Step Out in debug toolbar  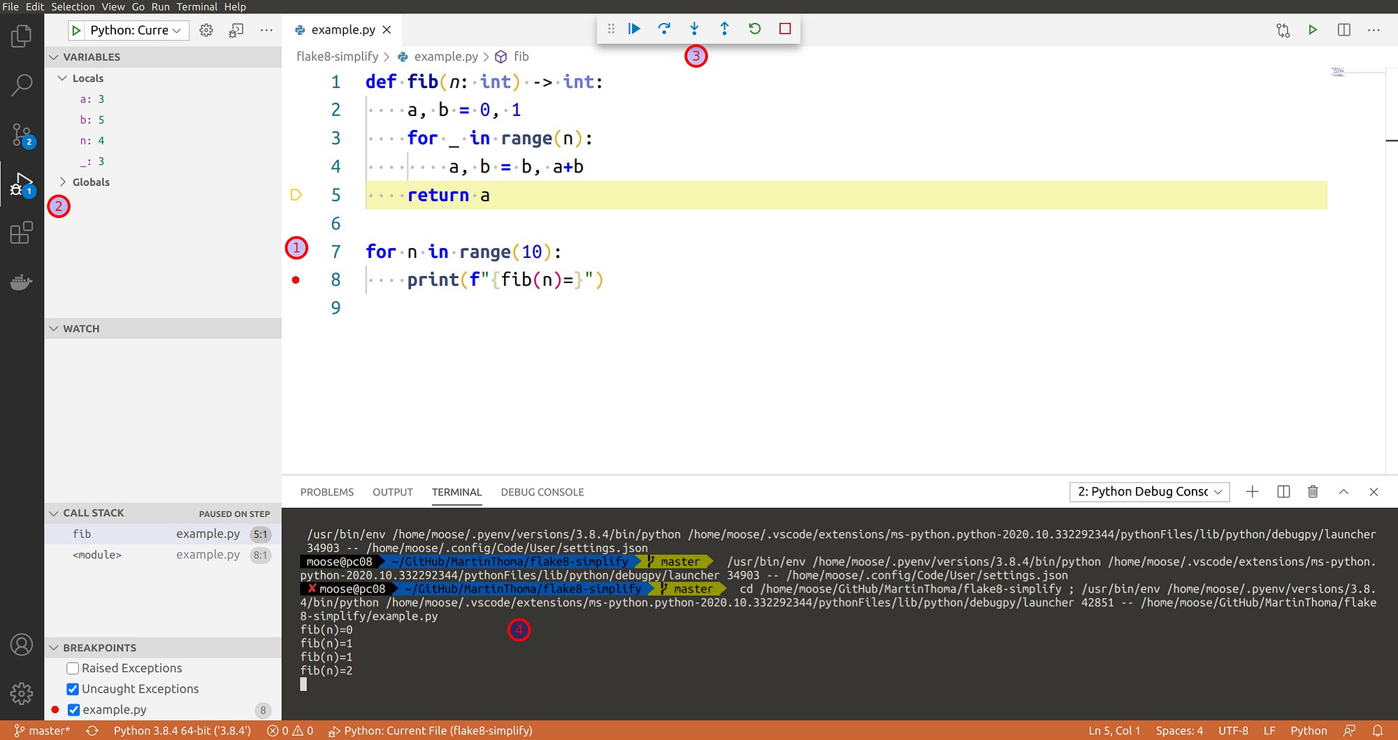[x=724, y=29]
